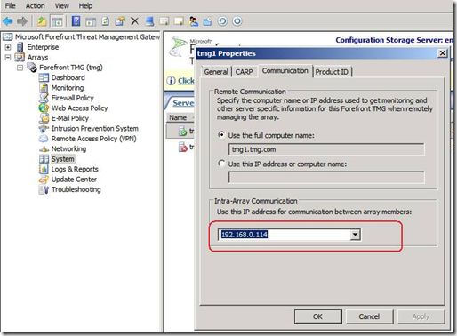Collapse the Forefront TMG (tmg) node
457x336 pixels.
[x=20, y=68]
